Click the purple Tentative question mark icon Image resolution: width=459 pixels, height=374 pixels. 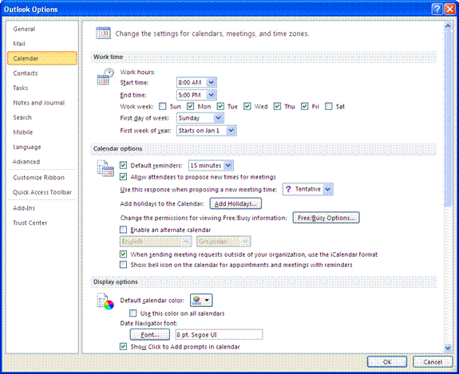pyautogui.click(x=288, y=189)
